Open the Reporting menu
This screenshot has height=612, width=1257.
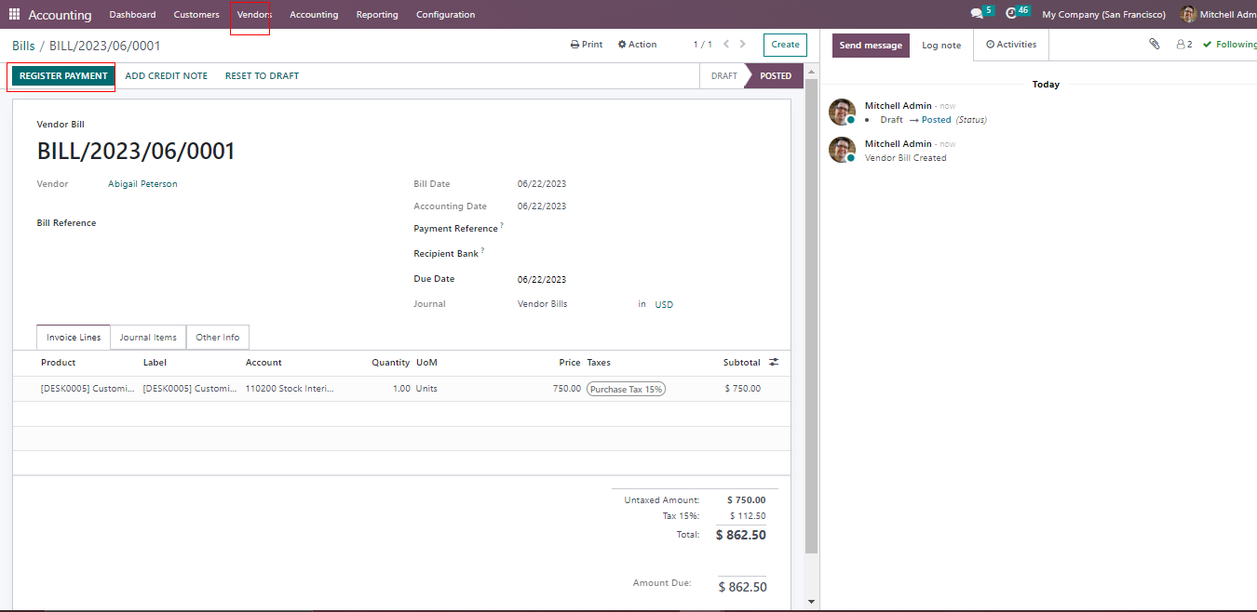point(377,15)
